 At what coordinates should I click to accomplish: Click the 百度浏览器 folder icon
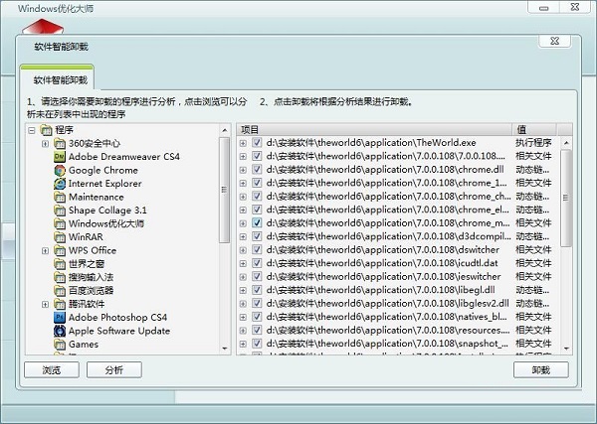pos(60,291)
